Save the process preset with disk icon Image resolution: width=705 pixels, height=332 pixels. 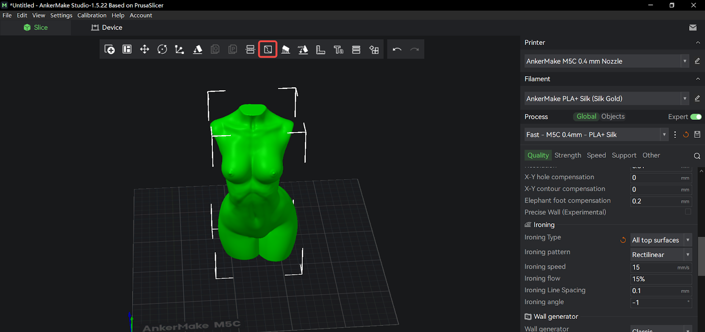(x=697, y=135)
